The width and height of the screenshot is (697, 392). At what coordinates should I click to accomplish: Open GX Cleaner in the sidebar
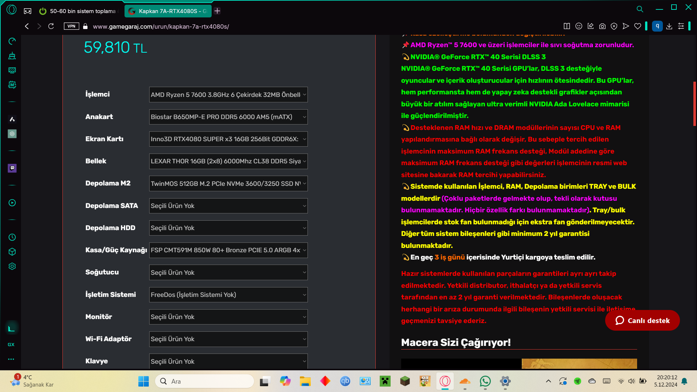point(12,56)
